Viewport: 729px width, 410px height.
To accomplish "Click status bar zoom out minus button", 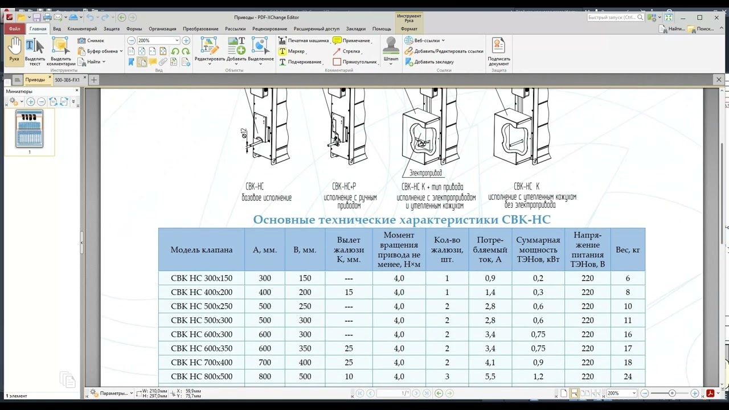I will pyautogui.click(x=645, y=393).
